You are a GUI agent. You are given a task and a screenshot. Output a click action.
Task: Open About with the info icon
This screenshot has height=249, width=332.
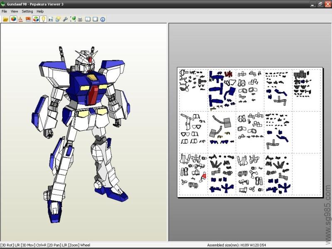click(x=103, y=19)
